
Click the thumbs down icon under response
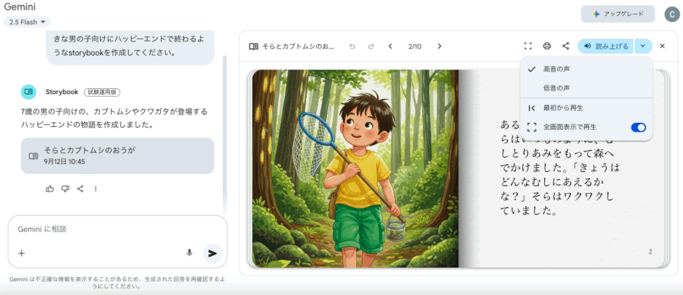65,189
